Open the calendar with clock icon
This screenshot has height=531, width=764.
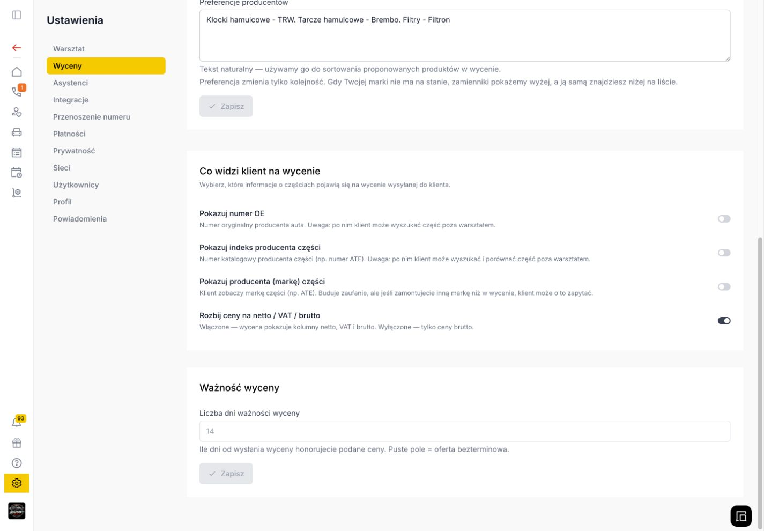17,172
